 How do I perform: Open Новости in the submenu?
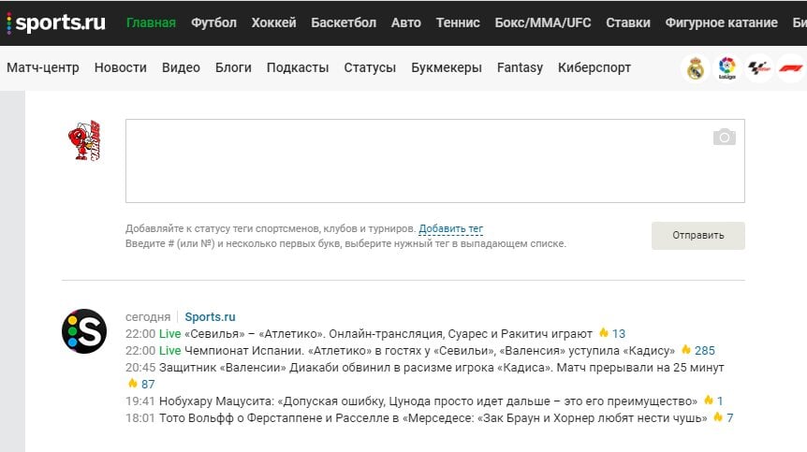(x=121, y=67)
